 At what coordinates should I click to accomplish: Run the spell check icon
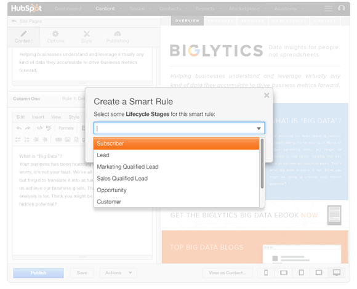point(49,128)
